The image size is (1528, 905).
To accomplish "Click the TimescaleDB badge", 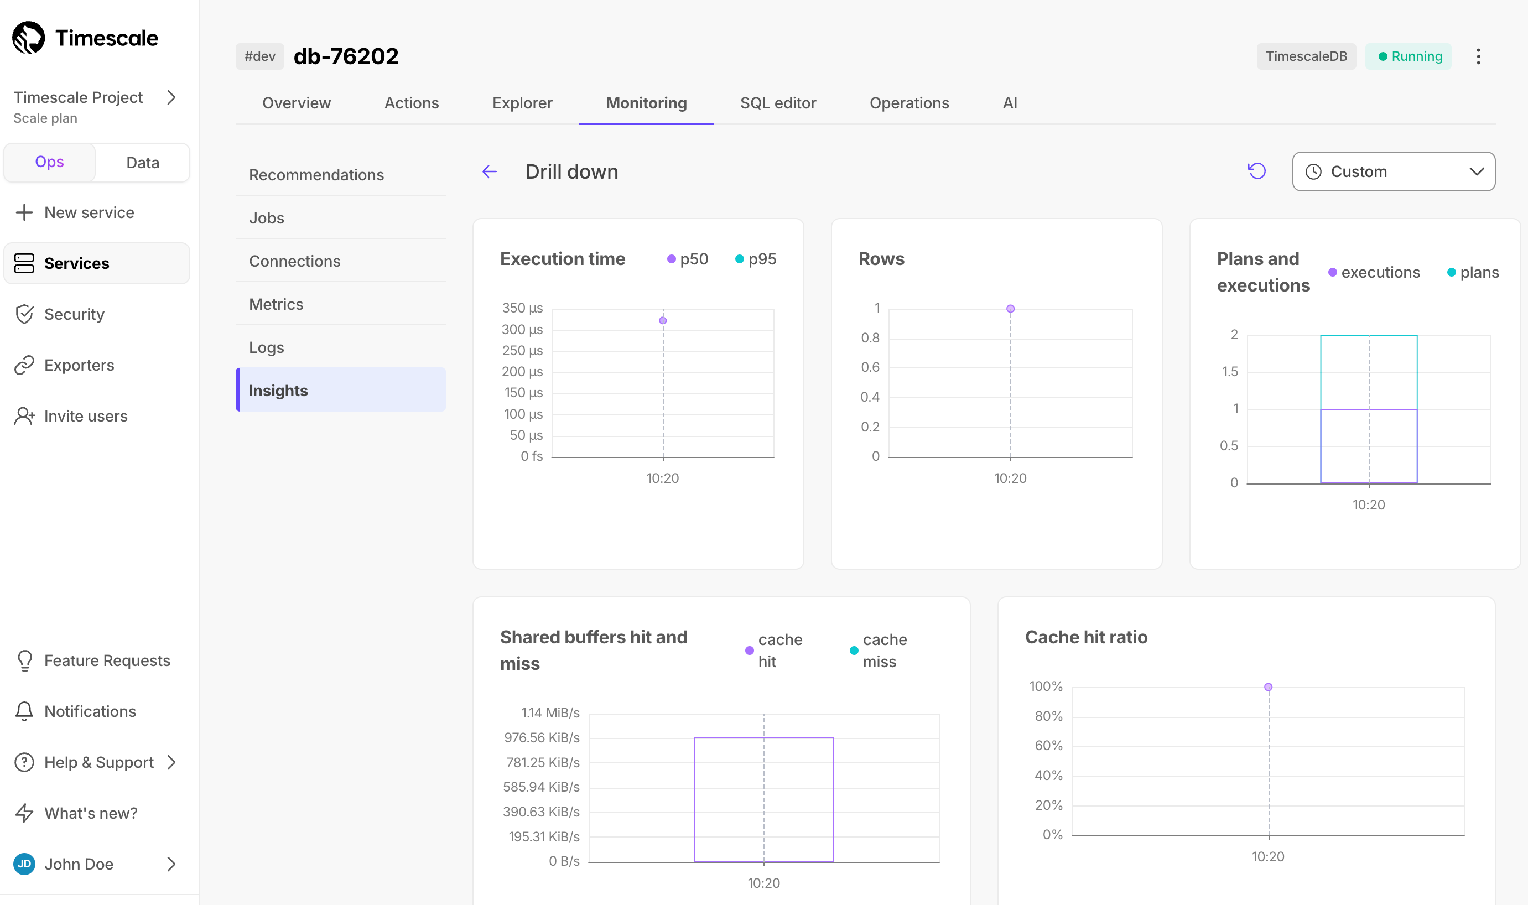I will (x=1306, y=57).
